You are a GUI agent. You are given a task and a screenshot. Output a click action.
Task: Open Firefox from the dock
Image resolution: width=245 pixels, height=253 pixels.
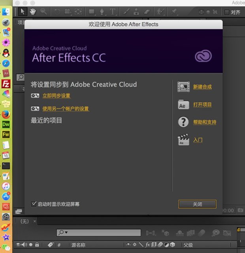coord(6,114)
